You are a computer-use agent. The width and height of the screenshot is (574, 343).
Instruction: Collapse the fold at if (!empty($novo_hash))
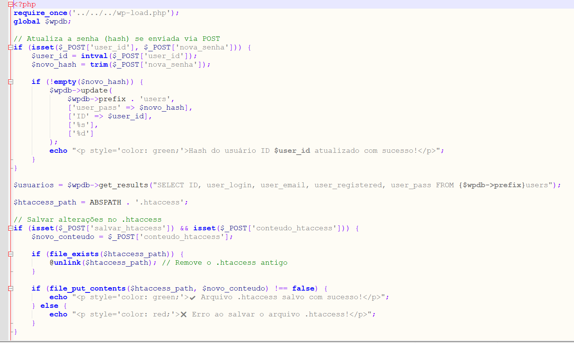pos(10,82)
